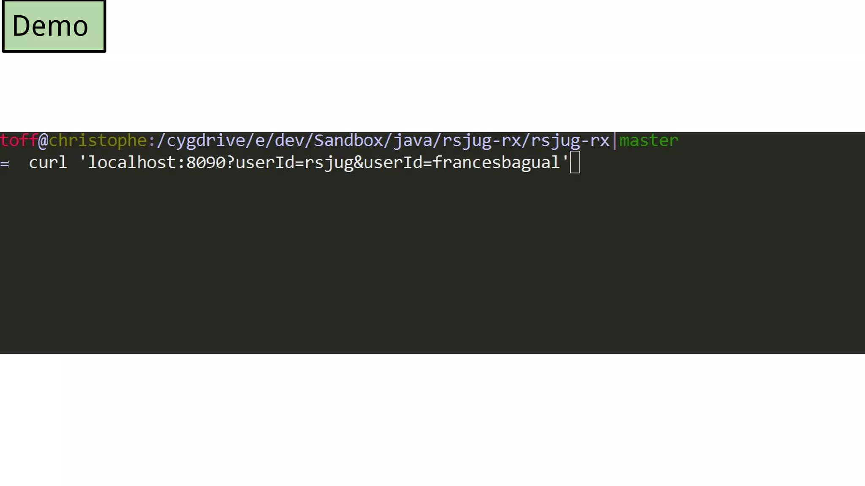Click the red 'toff' username in prompt
Image resolution: width=865 pixels, height=486 pixels.
click(x=19, y=140)
